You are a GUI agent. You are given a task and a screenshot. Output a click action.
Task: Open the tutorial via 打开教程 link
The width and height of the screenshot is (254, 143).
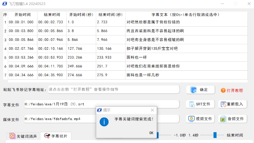235,90
